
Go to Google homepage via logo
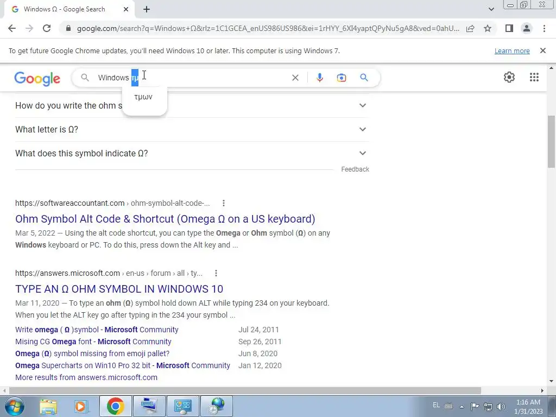click(x=37, y=78)
